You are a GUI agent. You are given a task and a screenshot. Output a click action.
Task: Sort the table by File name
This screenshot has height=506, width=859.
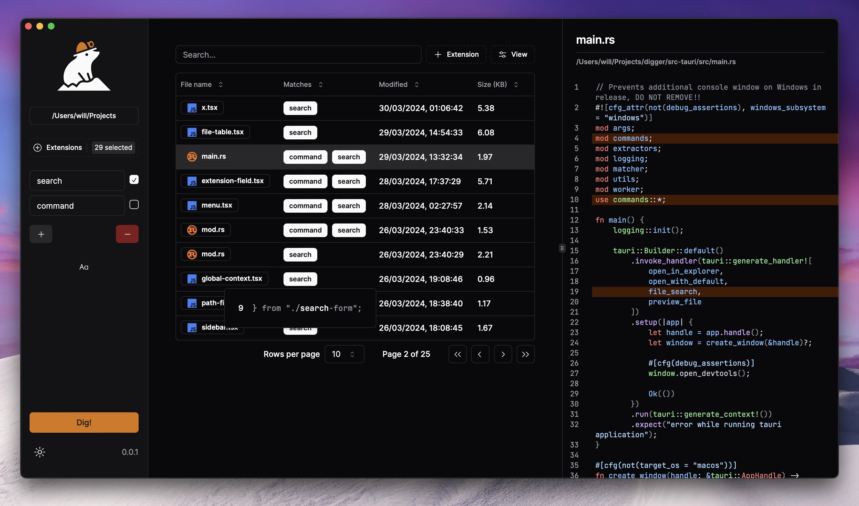(201, 85)
